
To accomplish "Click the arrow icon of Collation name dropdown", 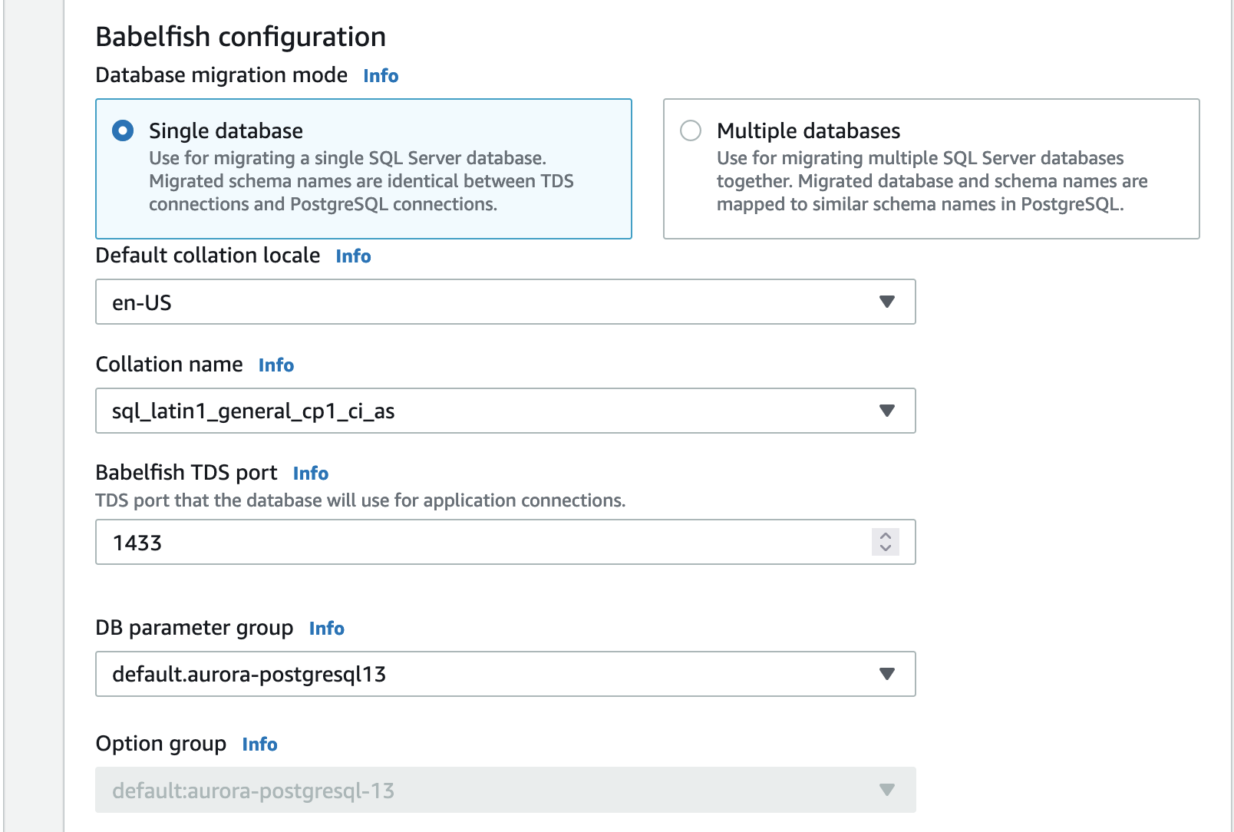I will tap(887, 411).
